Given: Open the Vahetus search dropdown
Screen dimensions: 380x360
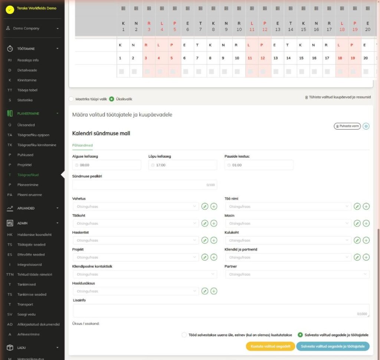Looking at the screenshot, I should [x=135, y=207].
